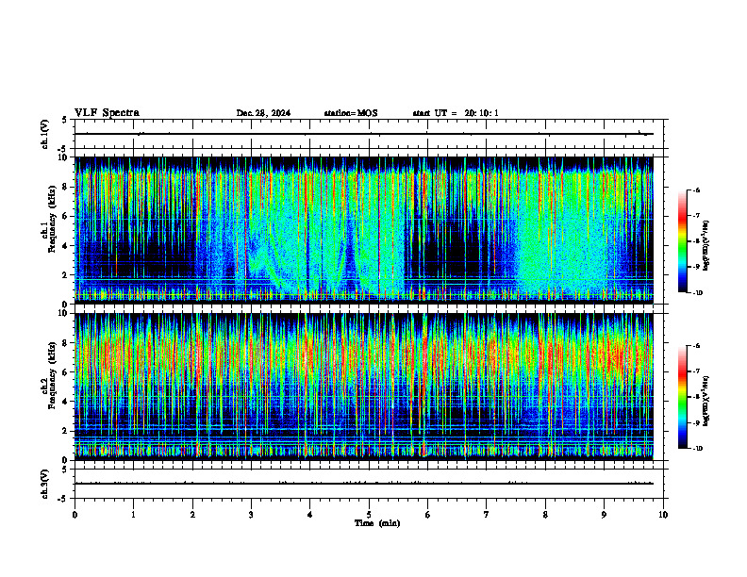Click the ch.2 color bar log(PSD) label

(707, 401)
